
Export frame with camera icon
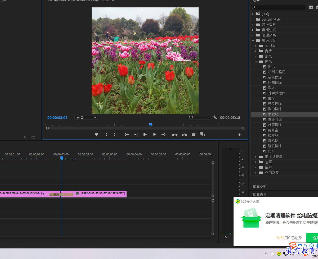[x=194, y=135]
